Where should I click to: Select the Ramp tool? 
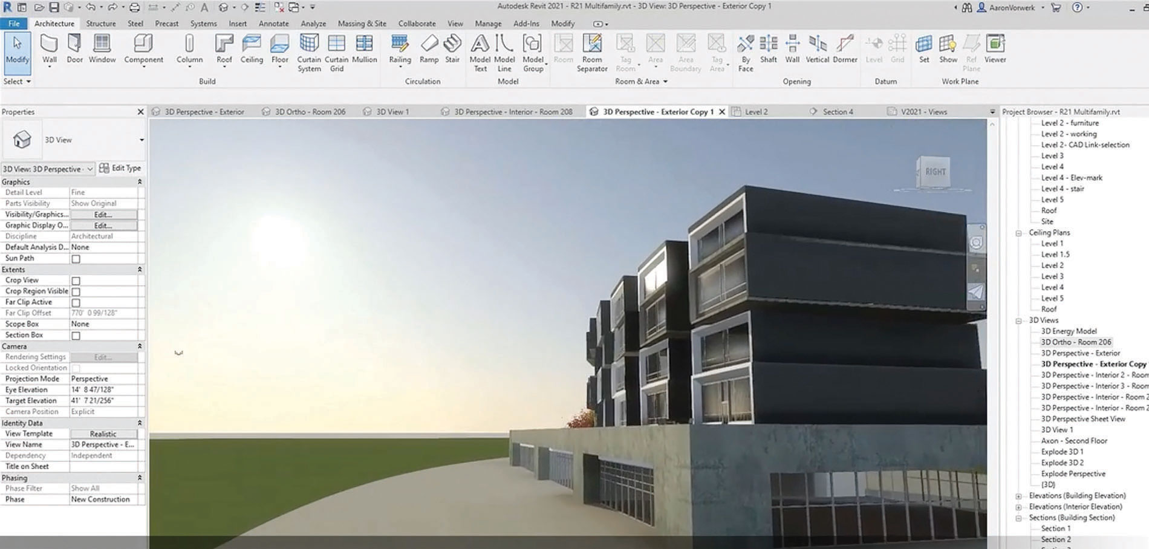point(429,50)
